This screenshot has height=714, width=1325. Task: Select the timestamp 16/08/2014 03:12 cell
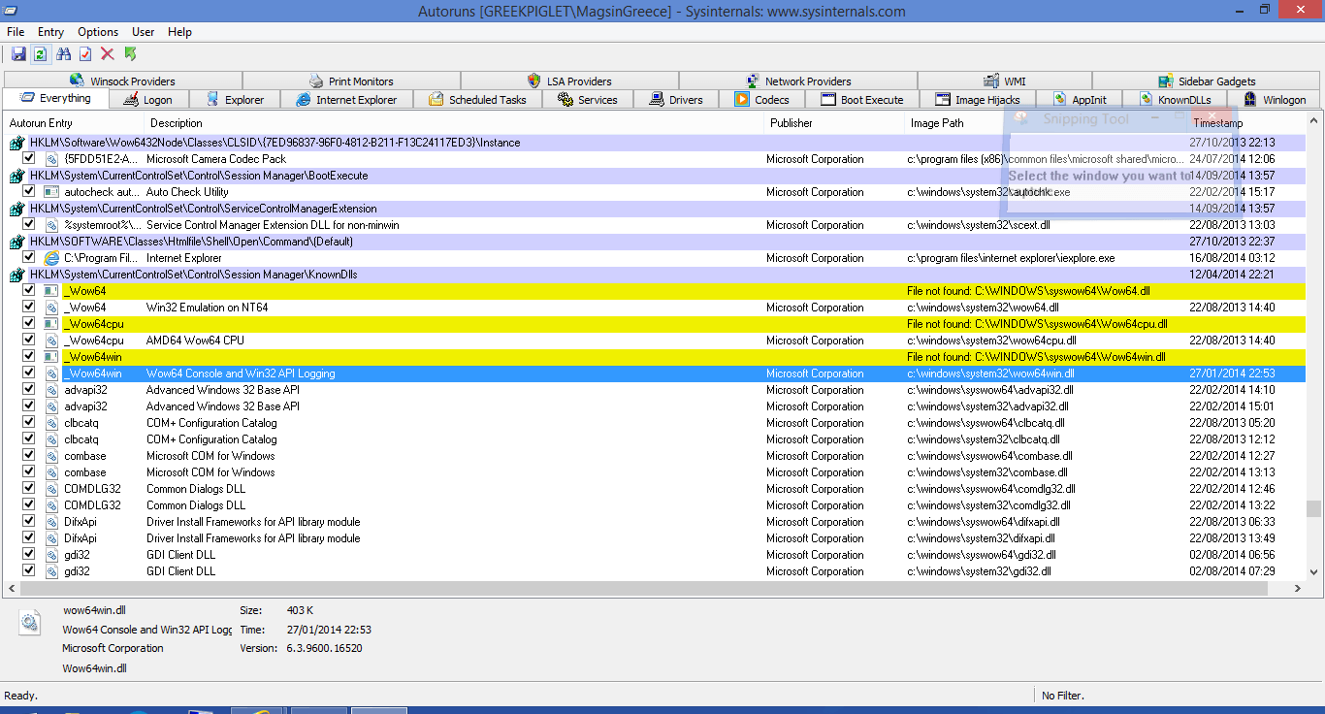(x=1232, y=258)
